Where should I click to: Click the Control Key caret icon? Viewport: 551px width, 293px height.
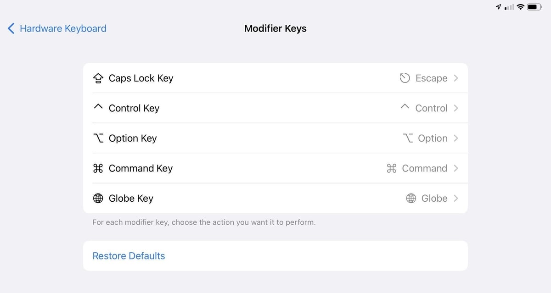[x=98, y=107]
